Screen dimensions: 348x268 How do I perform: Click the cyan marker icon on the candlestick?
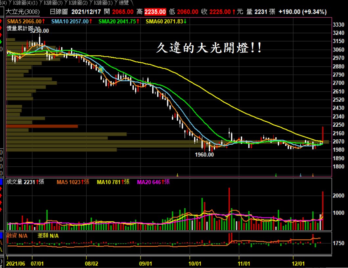click(x=101, y=69)
